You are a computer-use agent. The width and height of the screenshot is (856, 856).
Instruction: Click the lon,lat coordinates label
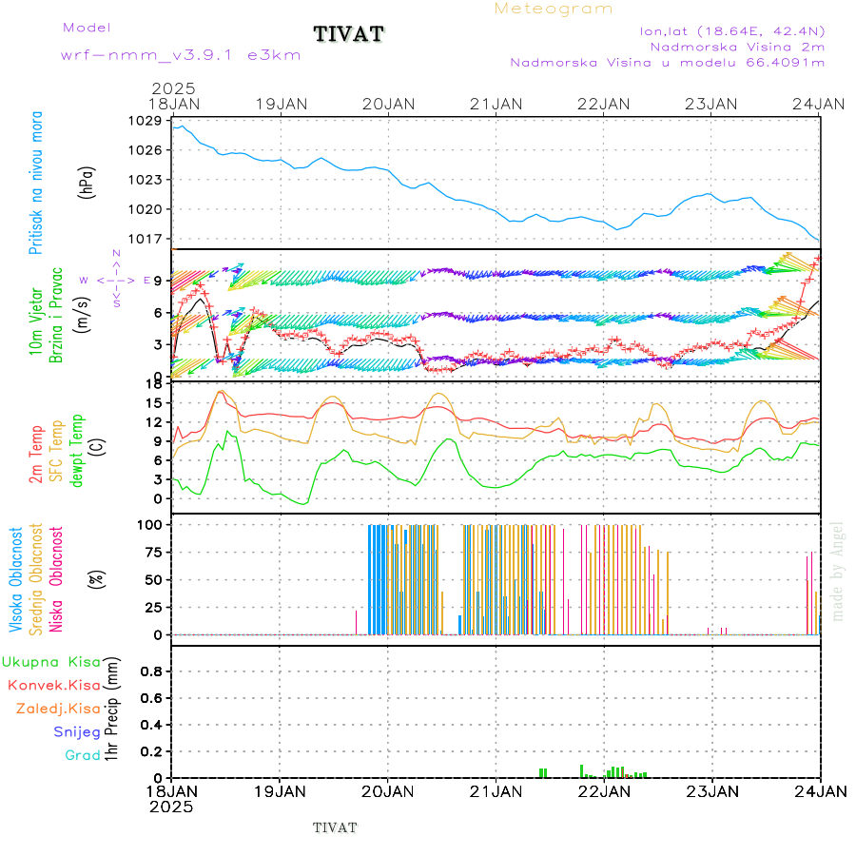[732, 30]
